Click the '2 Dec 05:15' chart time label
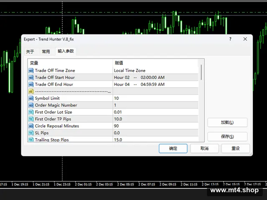The width and height of the screenshot is (267, 200). pyautogui.click(x=126, y=184)
